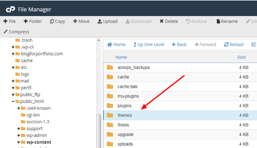Open cache in the folder tree

[27, 61]
